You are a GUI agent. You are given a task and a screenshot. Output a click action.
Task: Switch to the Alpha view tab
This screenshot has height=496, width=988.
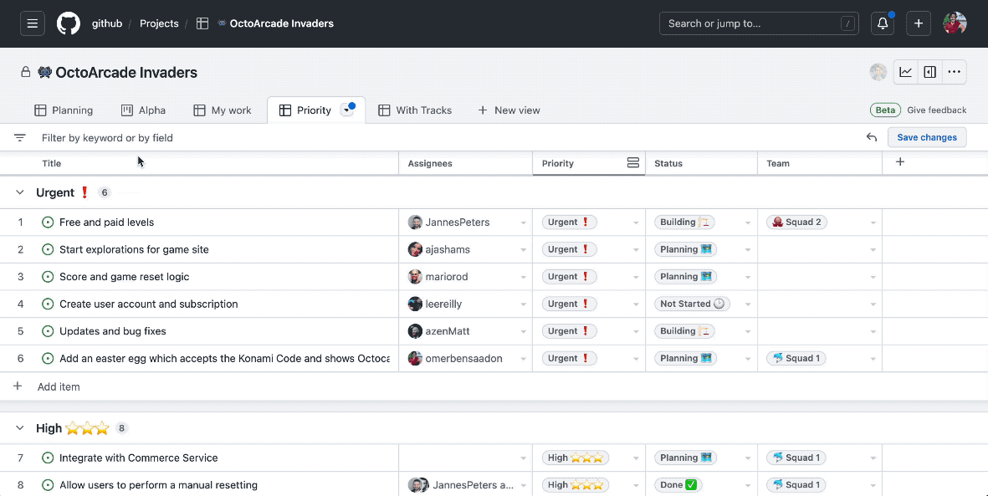click(143, 110)
